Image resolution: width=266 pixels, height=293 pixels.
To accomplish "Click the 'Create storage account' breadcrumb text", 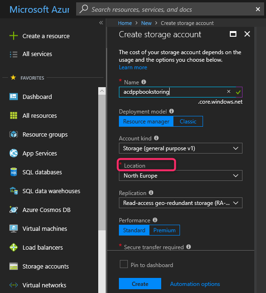I will coord(187,23).
